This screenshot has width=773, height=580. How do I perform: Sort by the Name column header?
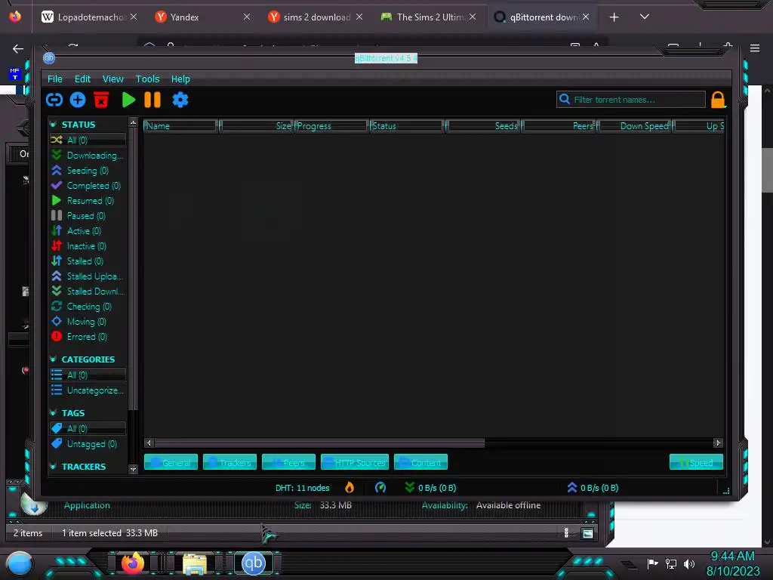[180, 126]
